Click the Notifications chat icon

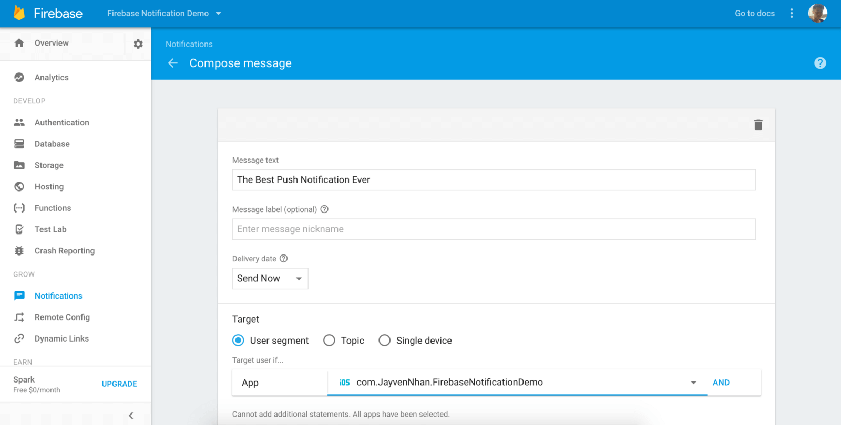click(19, 295)
